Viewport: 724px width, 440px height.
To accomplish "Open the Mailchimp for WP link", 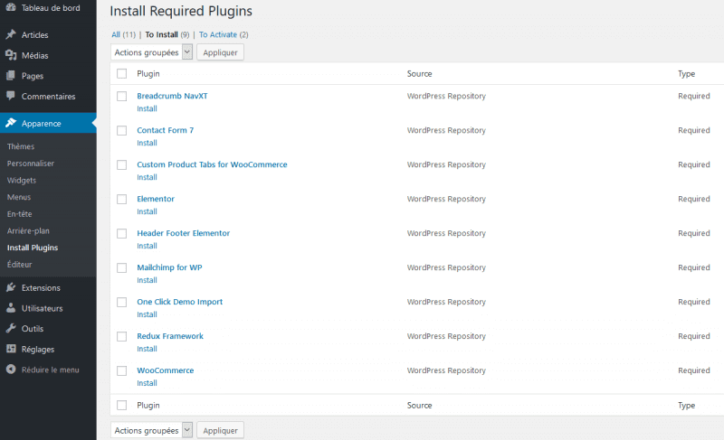I will pyautogui.click(x=169, y=267).
